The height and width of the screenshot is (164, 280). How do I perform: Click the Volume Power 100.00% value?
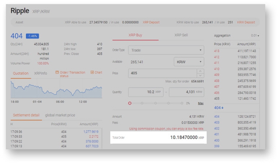(43, 63)
